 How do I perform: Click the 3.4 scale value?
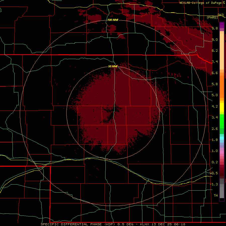(215, 118)
